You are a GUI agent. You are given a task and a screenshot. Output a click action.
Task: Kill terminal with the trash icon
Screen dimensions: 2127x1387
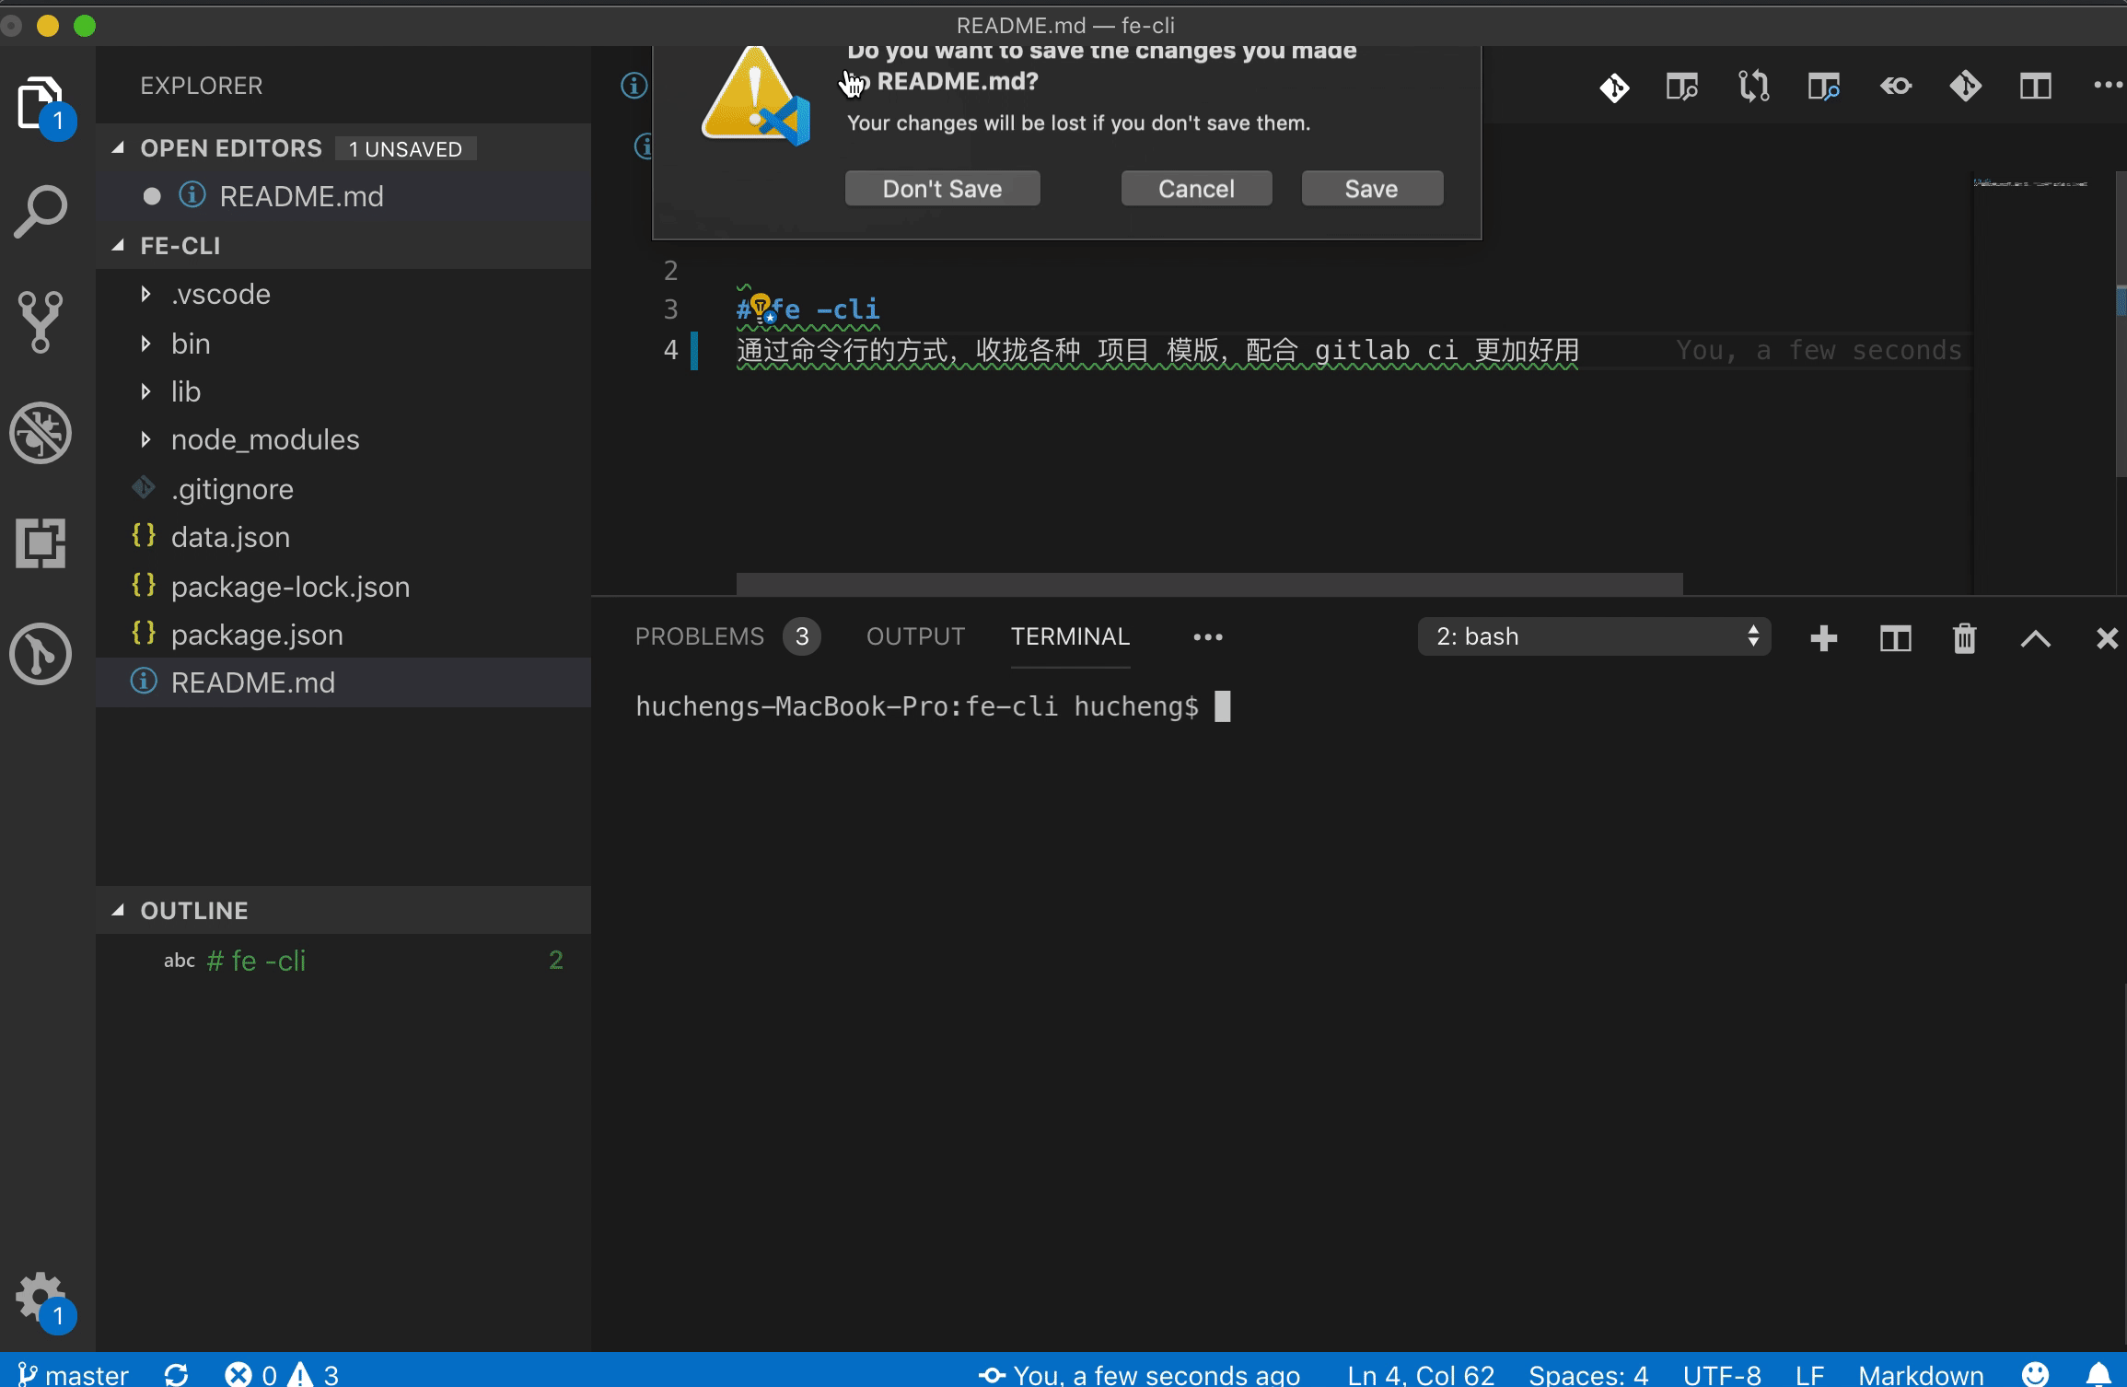(1964, 638)
